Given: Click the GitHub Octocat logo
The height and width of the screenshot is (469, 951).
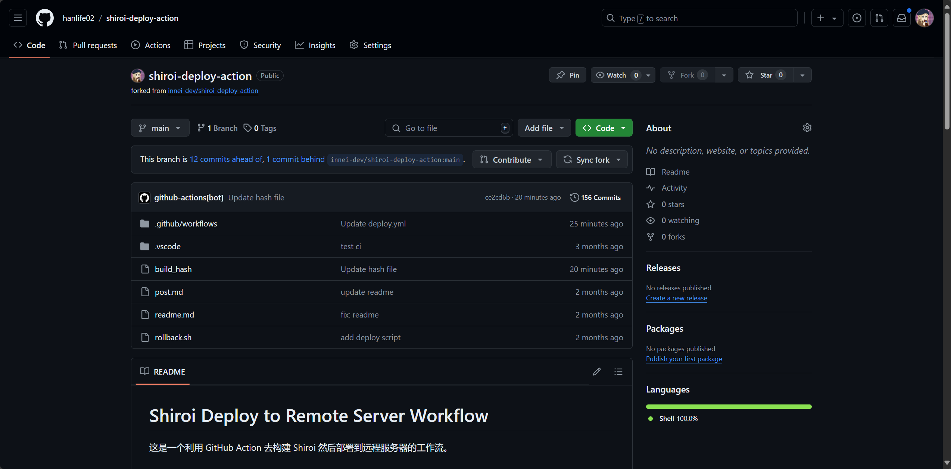Looking at the screenshot, I should point(44,18).
